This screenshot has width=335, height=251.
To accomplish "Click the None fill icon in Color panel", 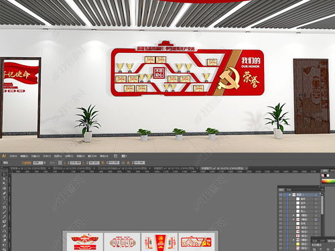I will tap(323, 175).
